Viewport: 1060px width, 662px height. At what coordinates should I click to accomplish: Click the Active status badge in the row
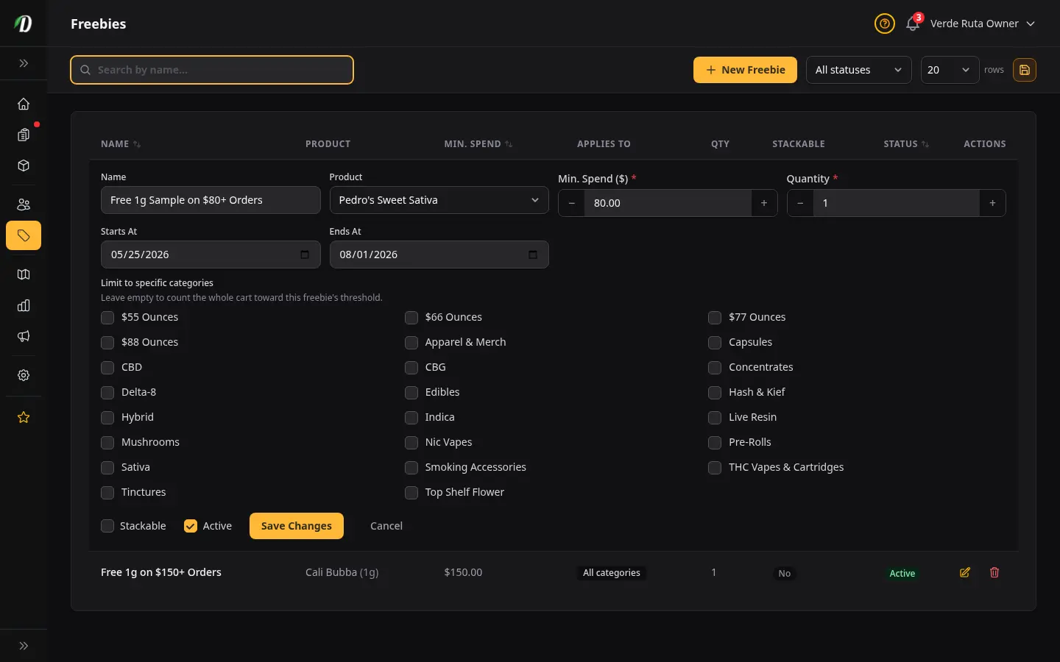(902, 573)
